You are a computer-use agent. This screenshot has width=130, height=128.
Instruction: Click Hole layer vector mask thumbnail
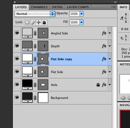point(43,85)
